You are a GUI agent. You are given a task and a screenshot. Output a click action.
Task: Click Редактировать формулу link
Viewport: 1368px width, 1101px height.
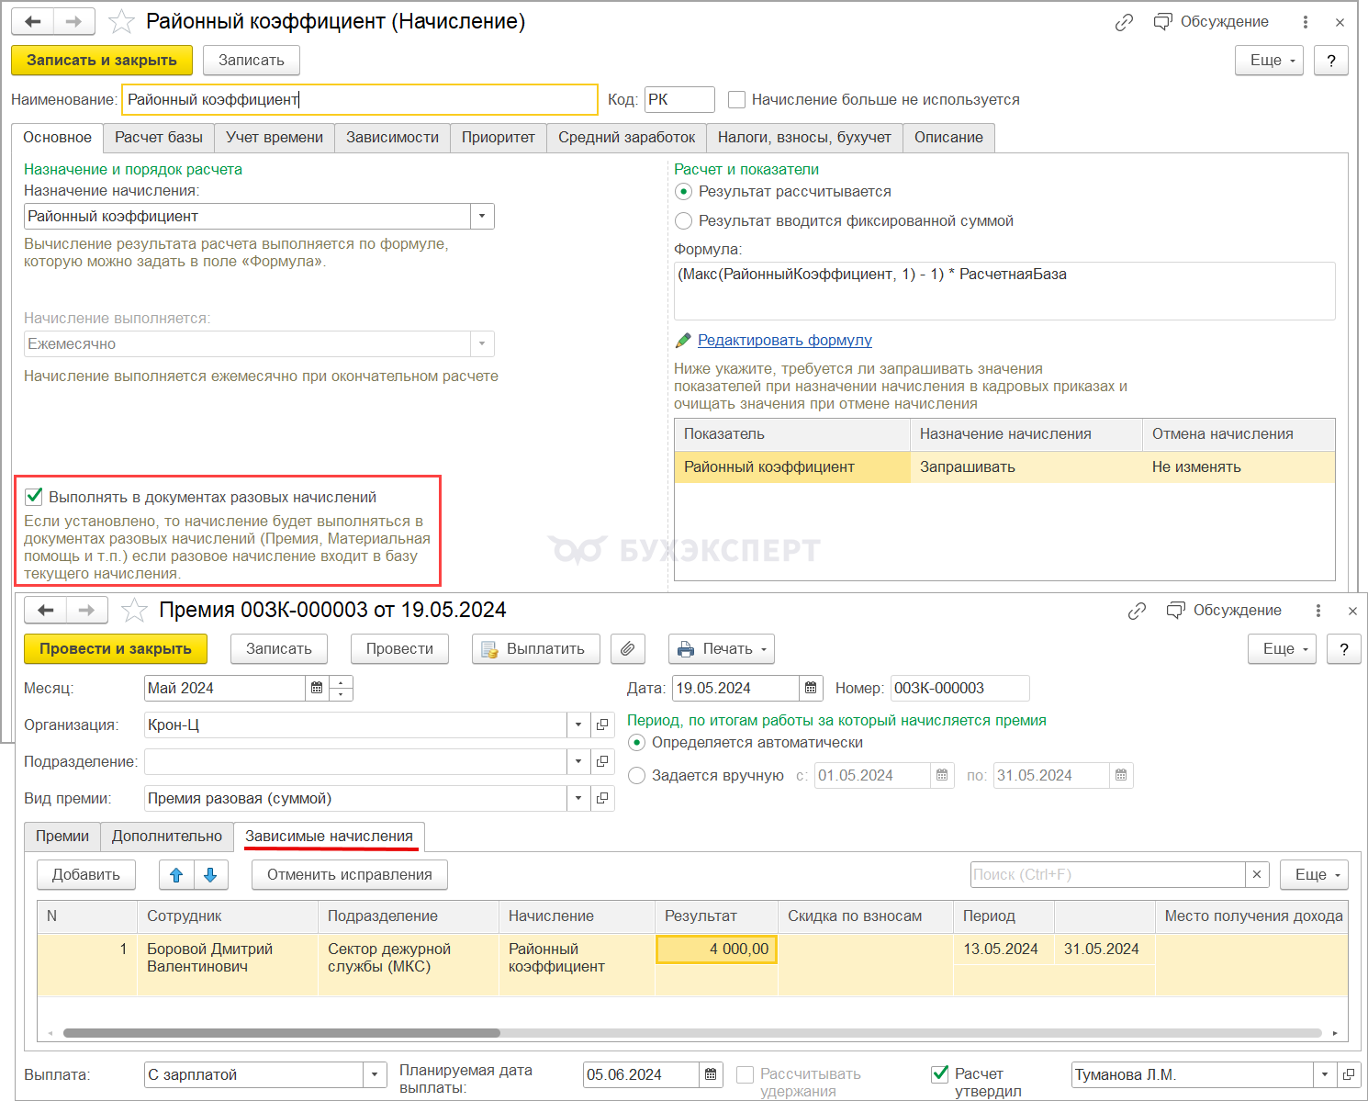pyautogui.click(x=784, y=340)
